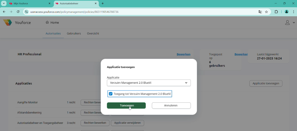
Task: Click Rechten bewerken for Afstandsberekening
Action: (95, 113)
